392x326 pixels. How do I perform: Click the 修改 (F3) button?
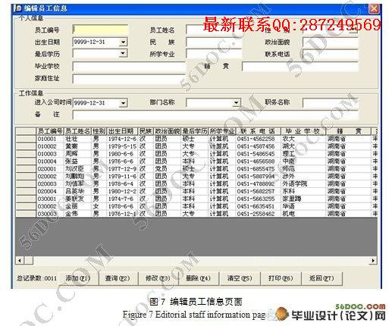point(158,278)
